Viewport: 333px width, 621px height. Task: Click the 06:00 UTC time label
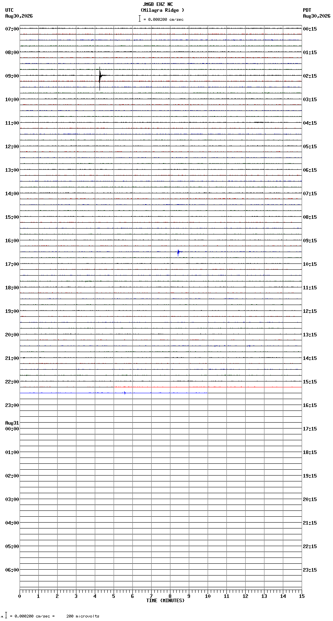(12, 570)
